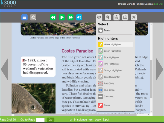Click the scroll up arrow
The image size is (164, 123).
(x=151, y=24)
